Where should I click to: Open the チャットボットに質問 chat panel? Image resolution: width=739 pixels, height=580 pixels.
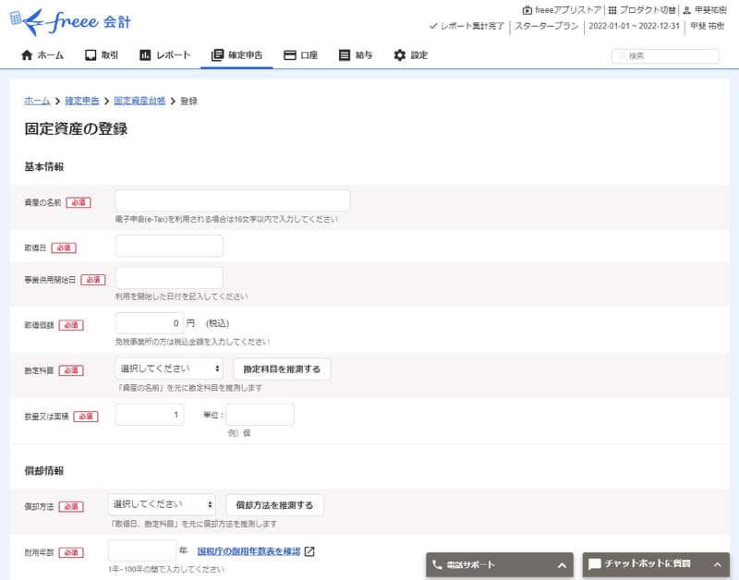(658, 564)
